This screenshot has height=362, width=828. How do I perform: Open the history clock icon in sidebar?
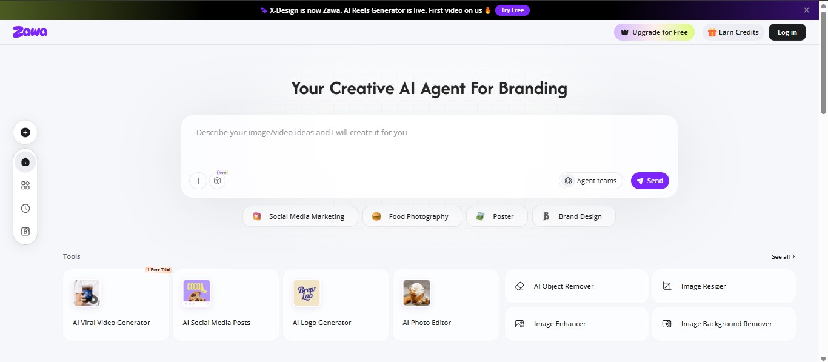tap(25, 209)
